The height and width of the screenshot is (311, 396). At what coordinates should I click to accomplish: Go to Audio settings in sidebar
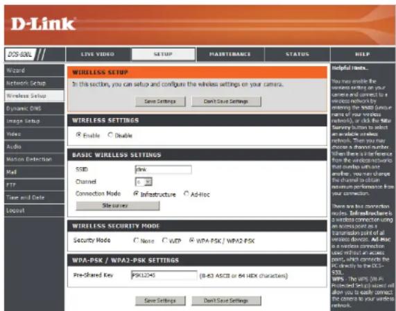(35, 146)
